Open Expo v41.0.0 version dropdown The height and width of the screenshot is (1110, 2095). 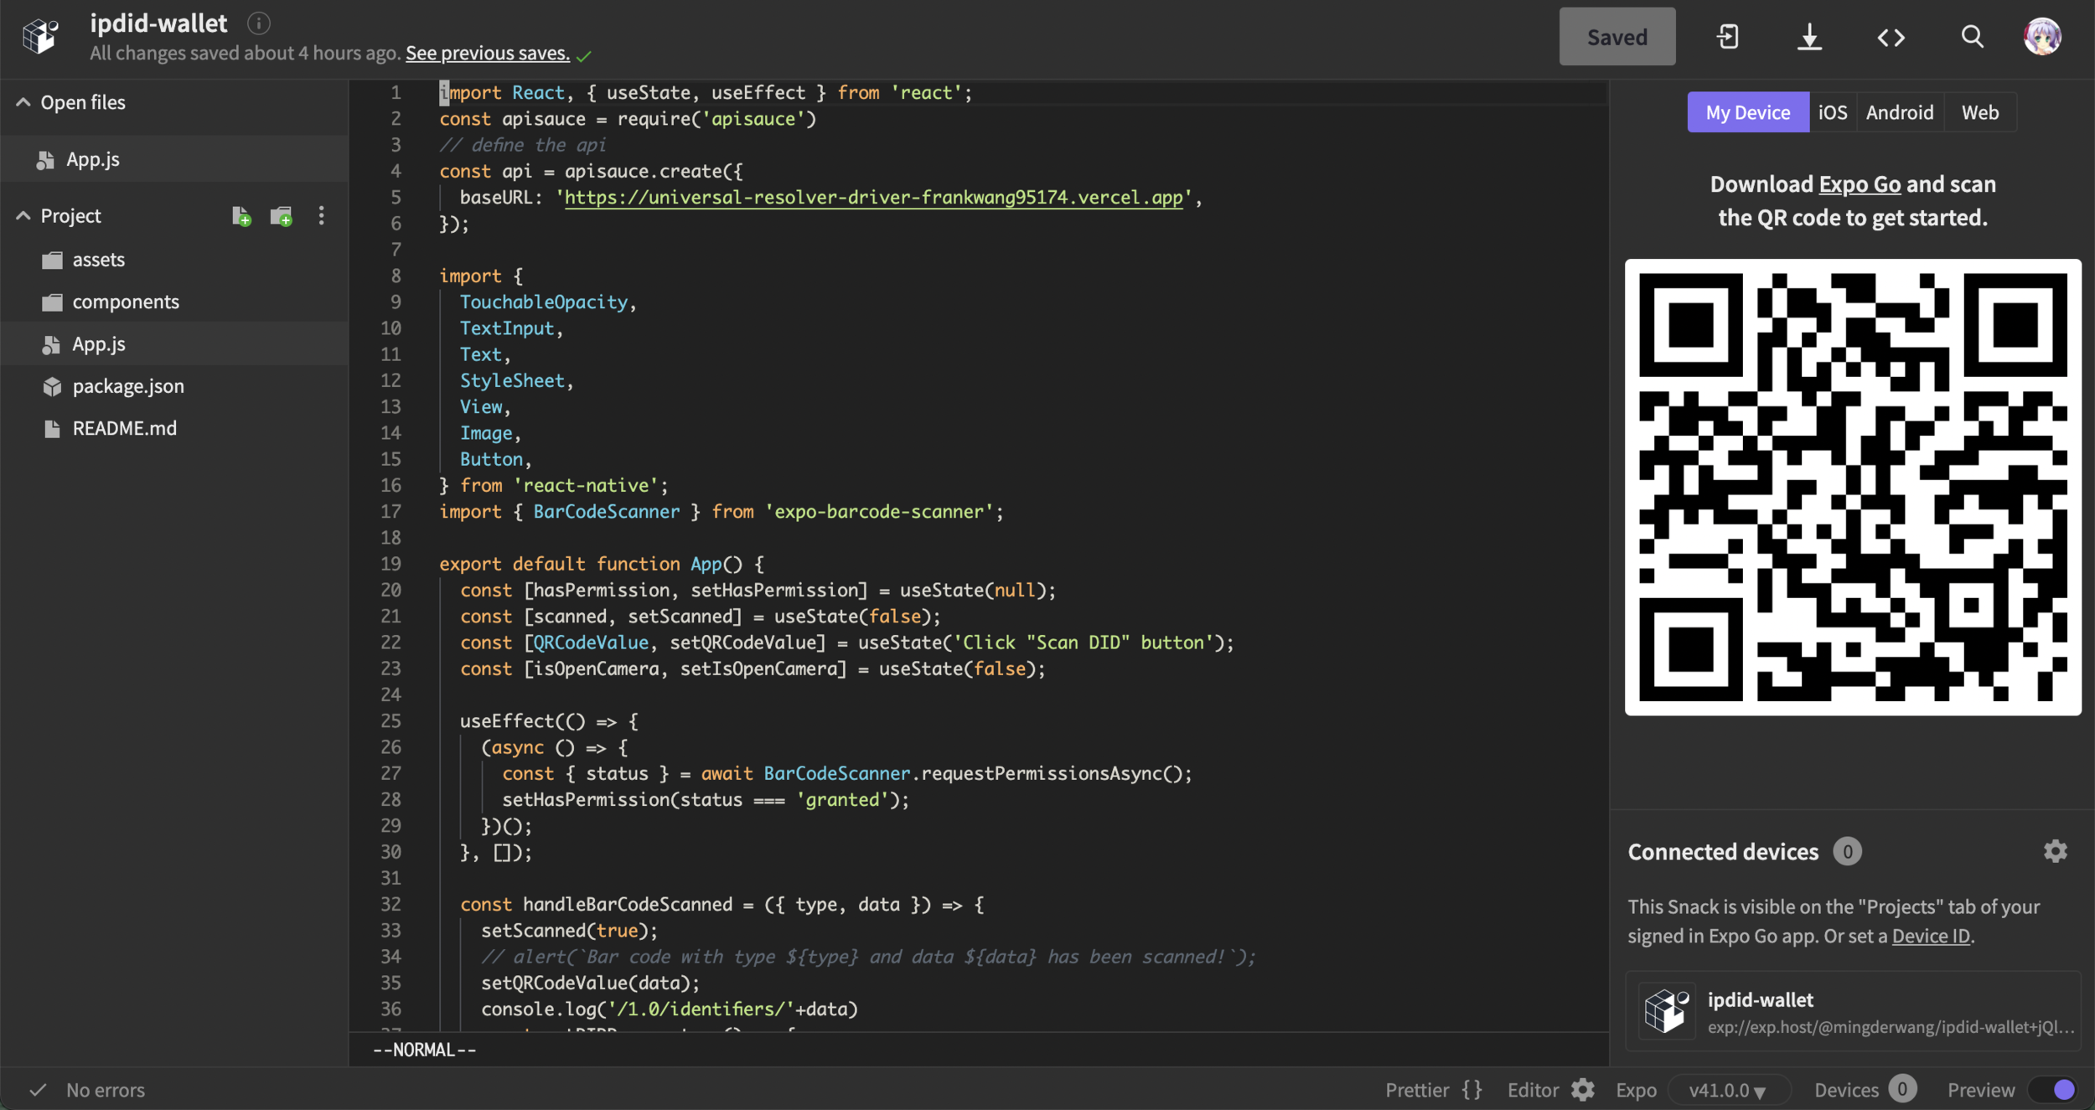tap(1727, 1089)
